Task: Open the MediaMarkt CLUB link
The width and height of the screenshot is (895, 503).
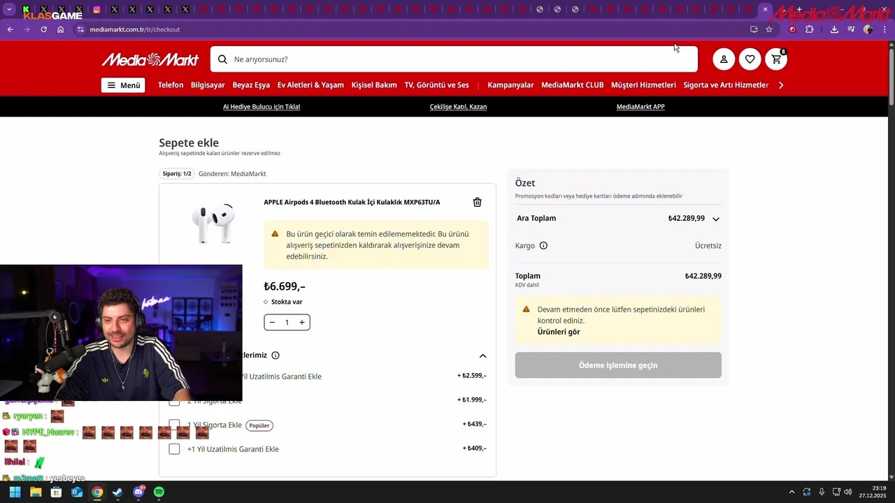Action: click(x=573, y=85)
